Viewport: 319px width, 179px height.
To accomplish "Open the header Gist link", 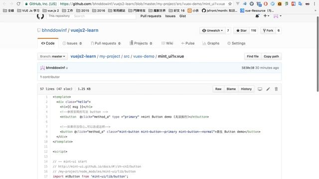I will coord(182,16).
